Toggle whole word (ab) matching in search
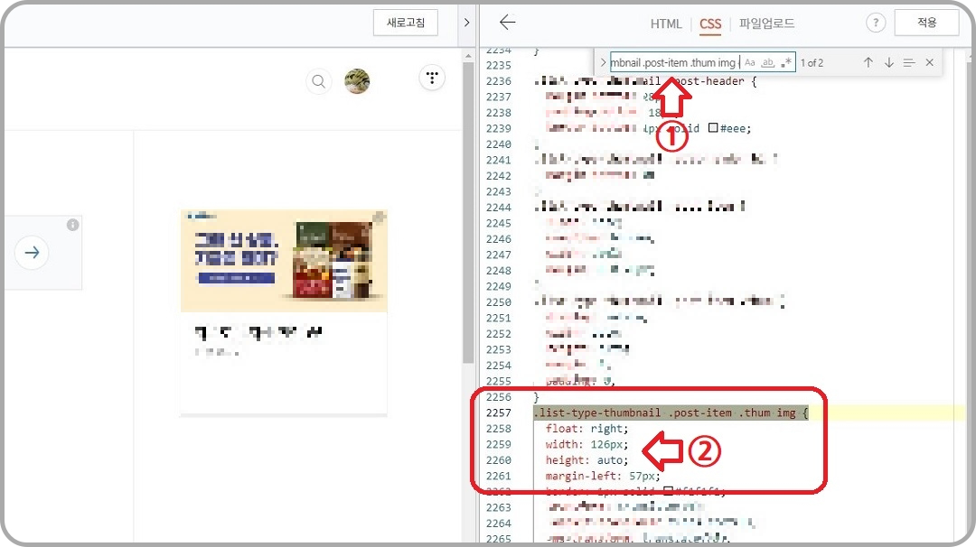 (770, 61)
